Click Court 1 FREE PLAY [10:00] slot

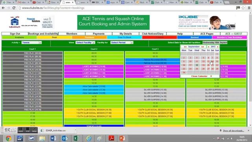point(33,67)
